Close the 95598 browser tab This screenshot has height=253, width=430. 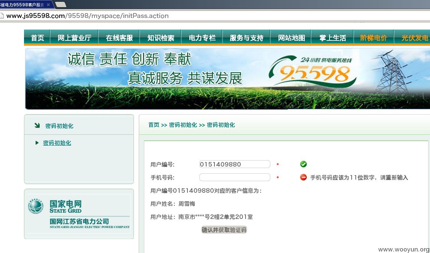coord(48,4)
